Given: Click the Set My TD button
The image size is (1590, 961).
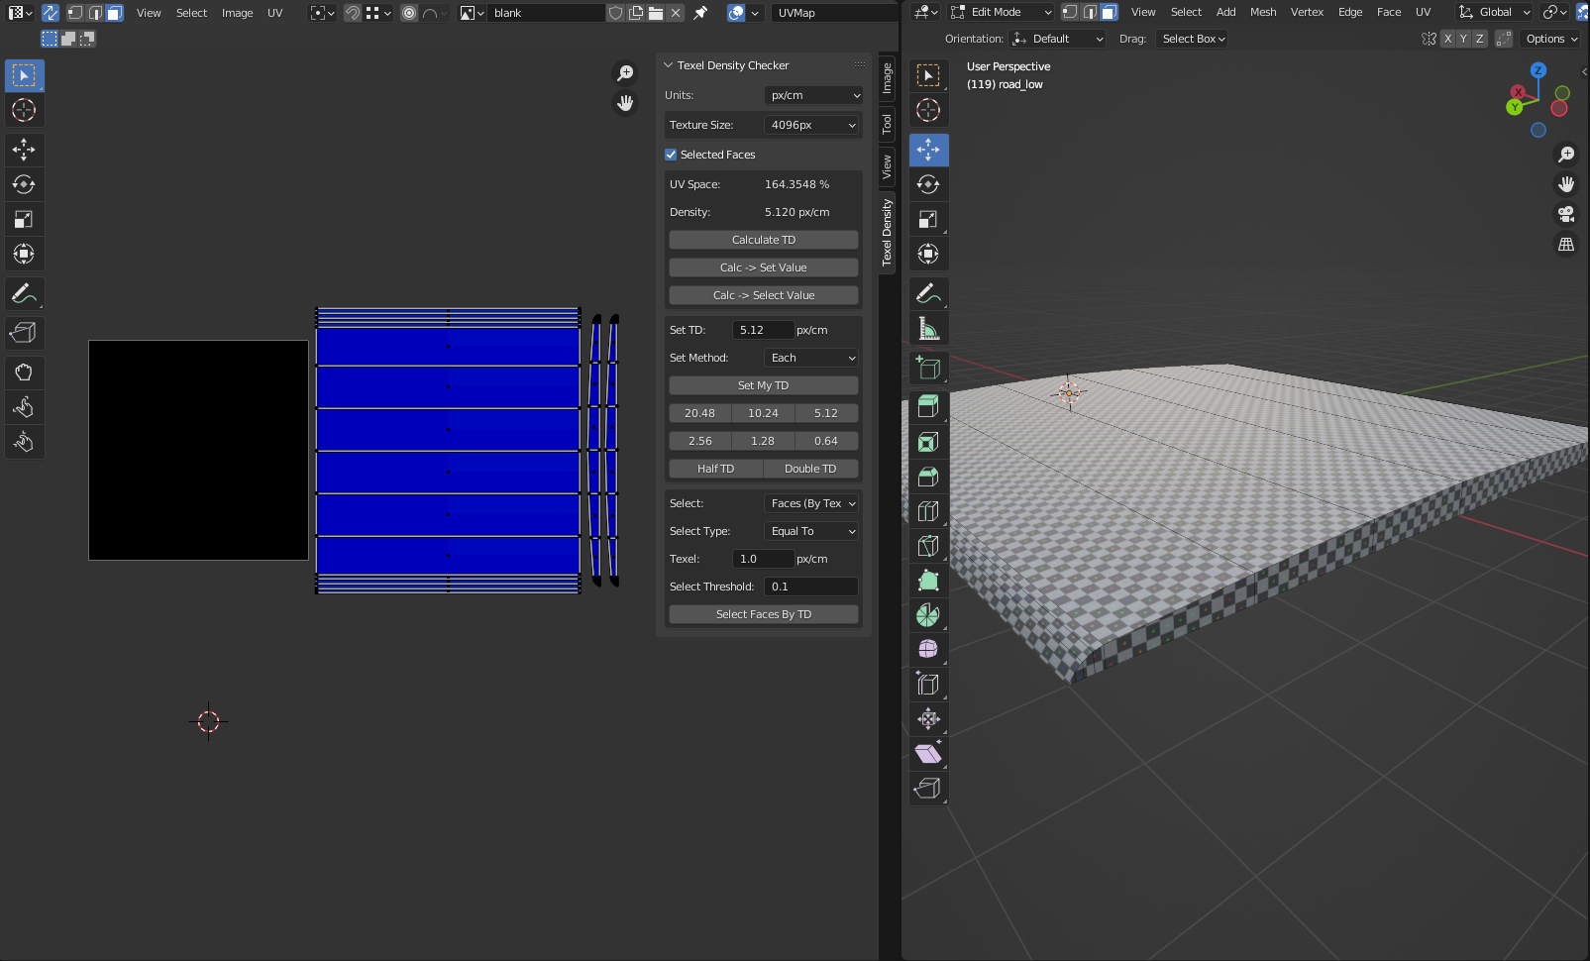Looking at the screenshot, I should (x=764, y=385).
